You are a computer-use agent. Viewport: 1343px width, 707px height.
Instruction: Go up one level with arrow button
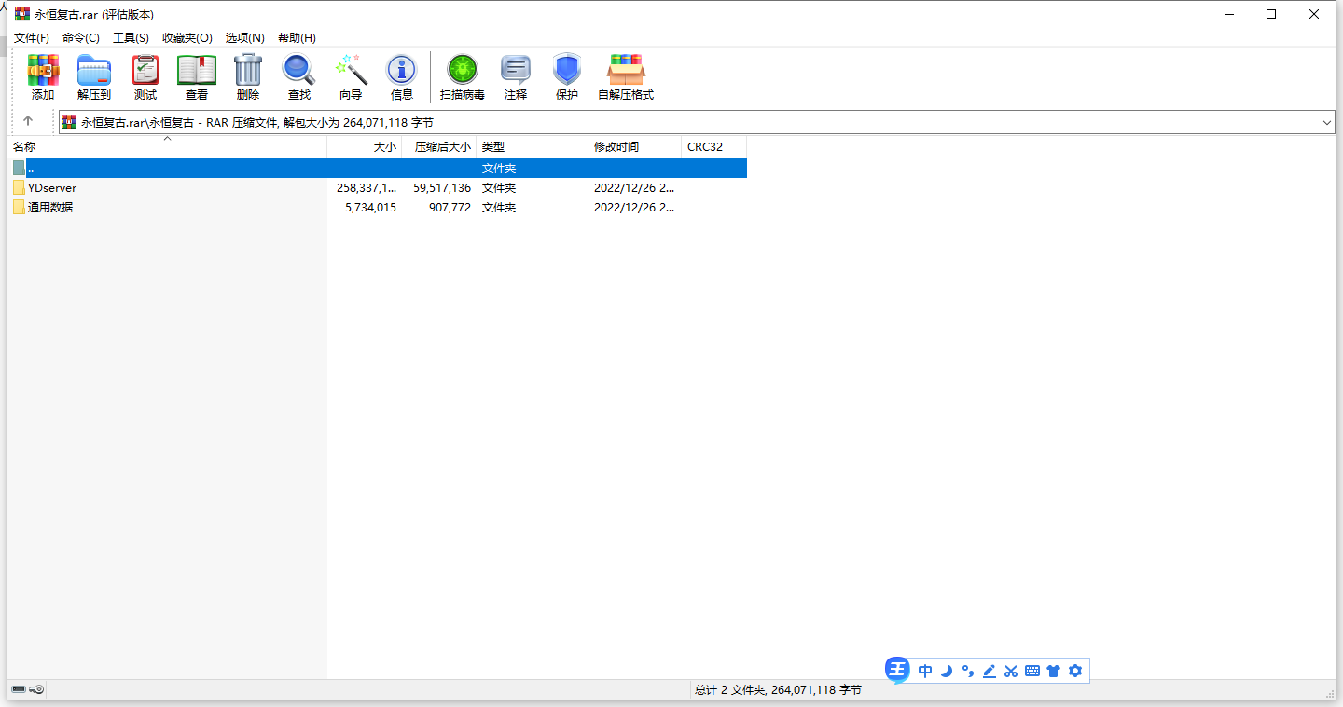click(28, 121)
